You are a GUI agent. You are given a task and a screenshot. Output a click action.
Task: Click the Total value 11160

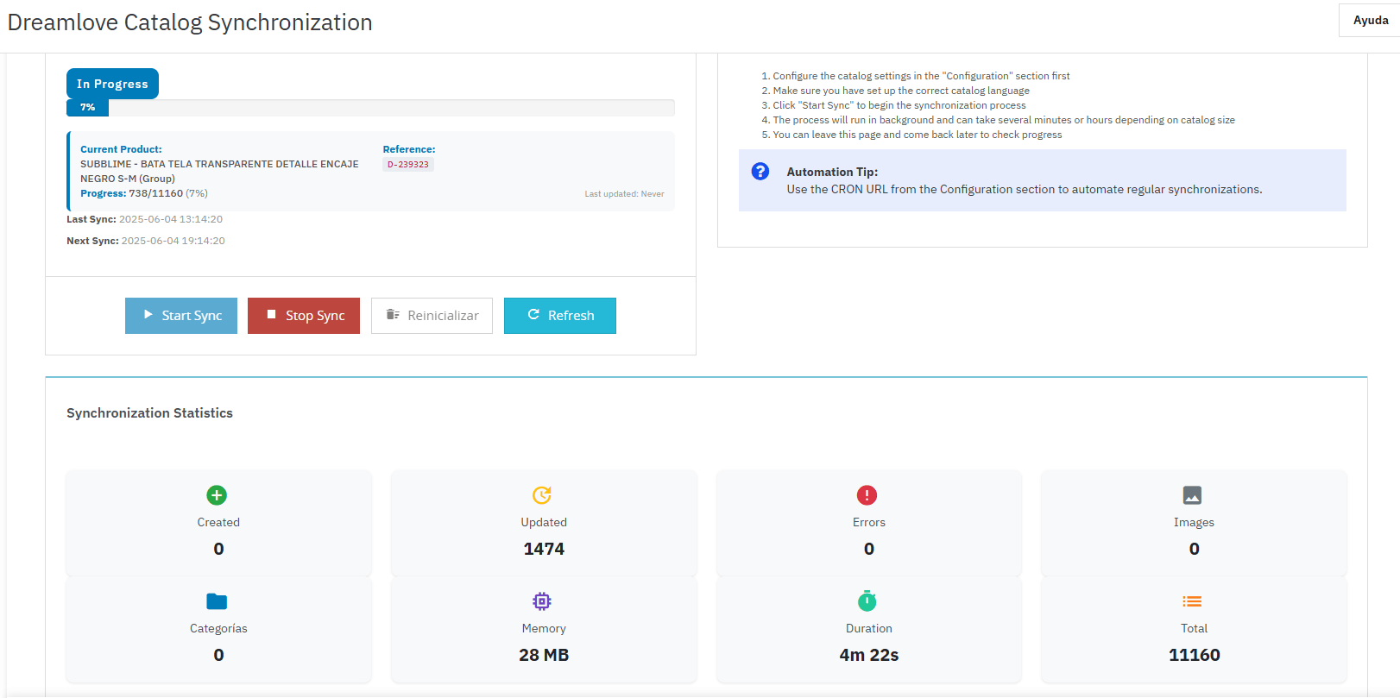(x=1194, y=655)
